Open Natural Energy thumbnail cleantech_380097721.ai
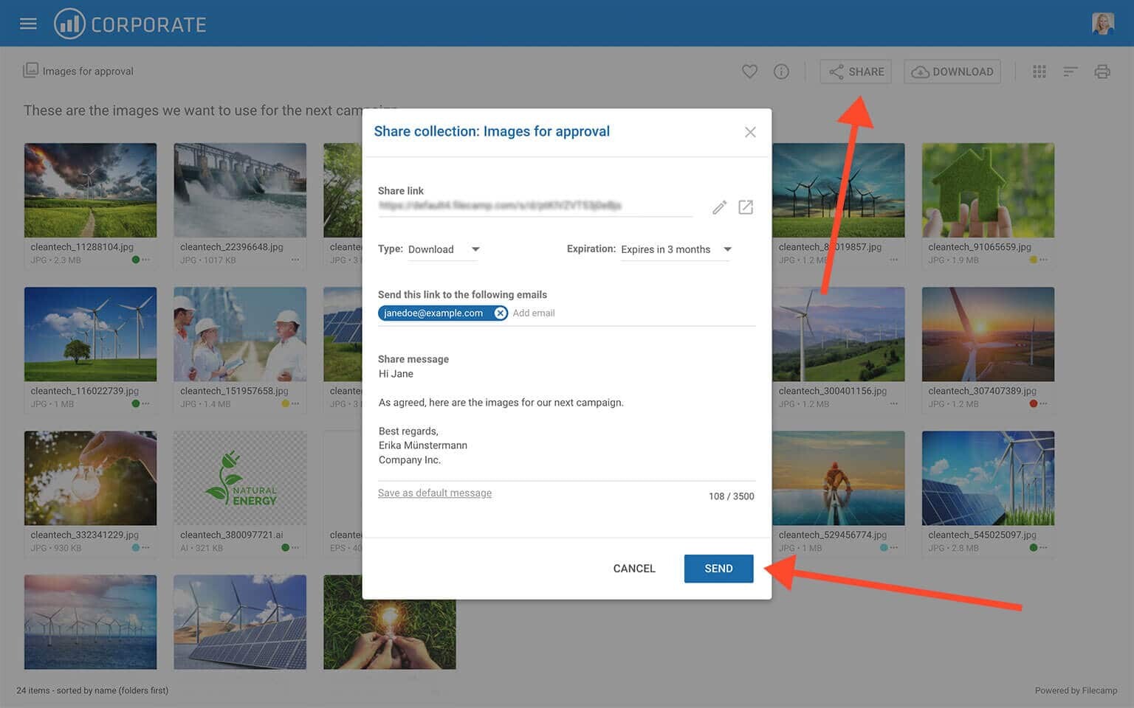1134x708 pixels. [240, 478]
